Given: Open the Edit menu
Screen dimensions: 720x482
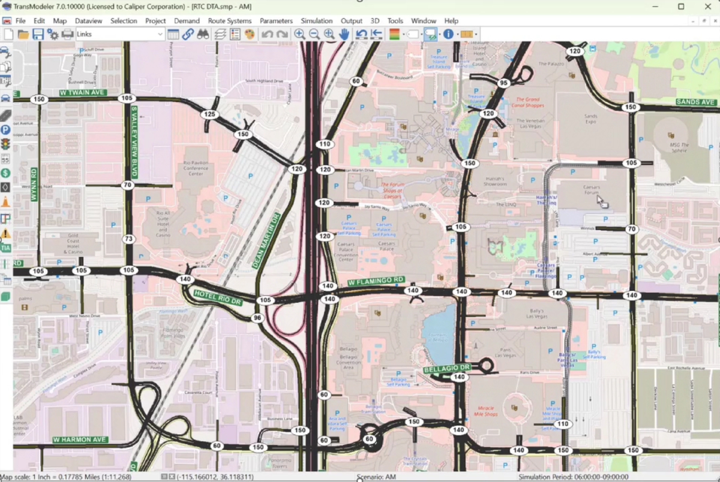Looking at the screenshot, I should pos(40,21).
